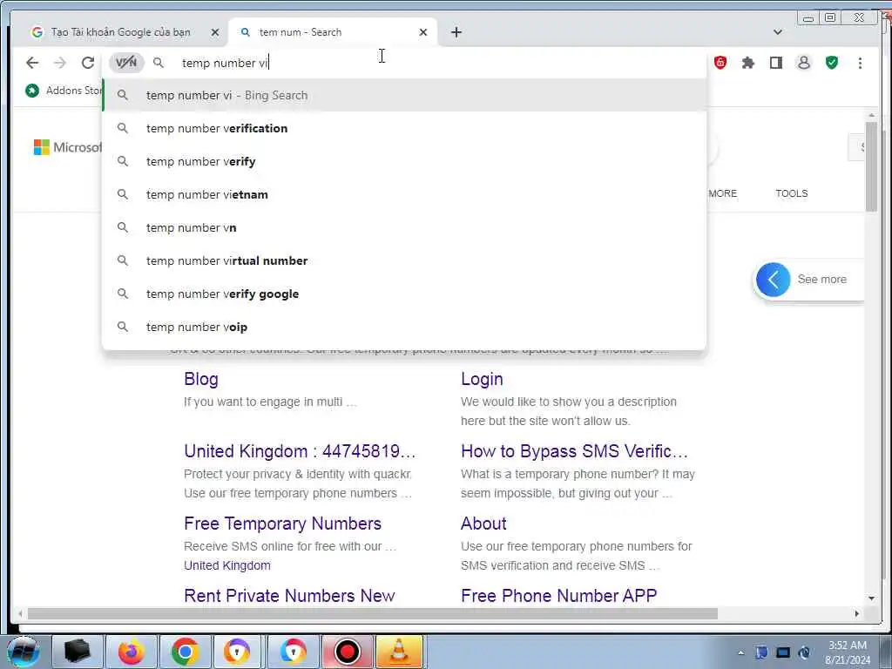Switch to the Tạo Tài khoản Google tab
The width and height of the screenshot is (892, 669).
(x=120, y=32)
